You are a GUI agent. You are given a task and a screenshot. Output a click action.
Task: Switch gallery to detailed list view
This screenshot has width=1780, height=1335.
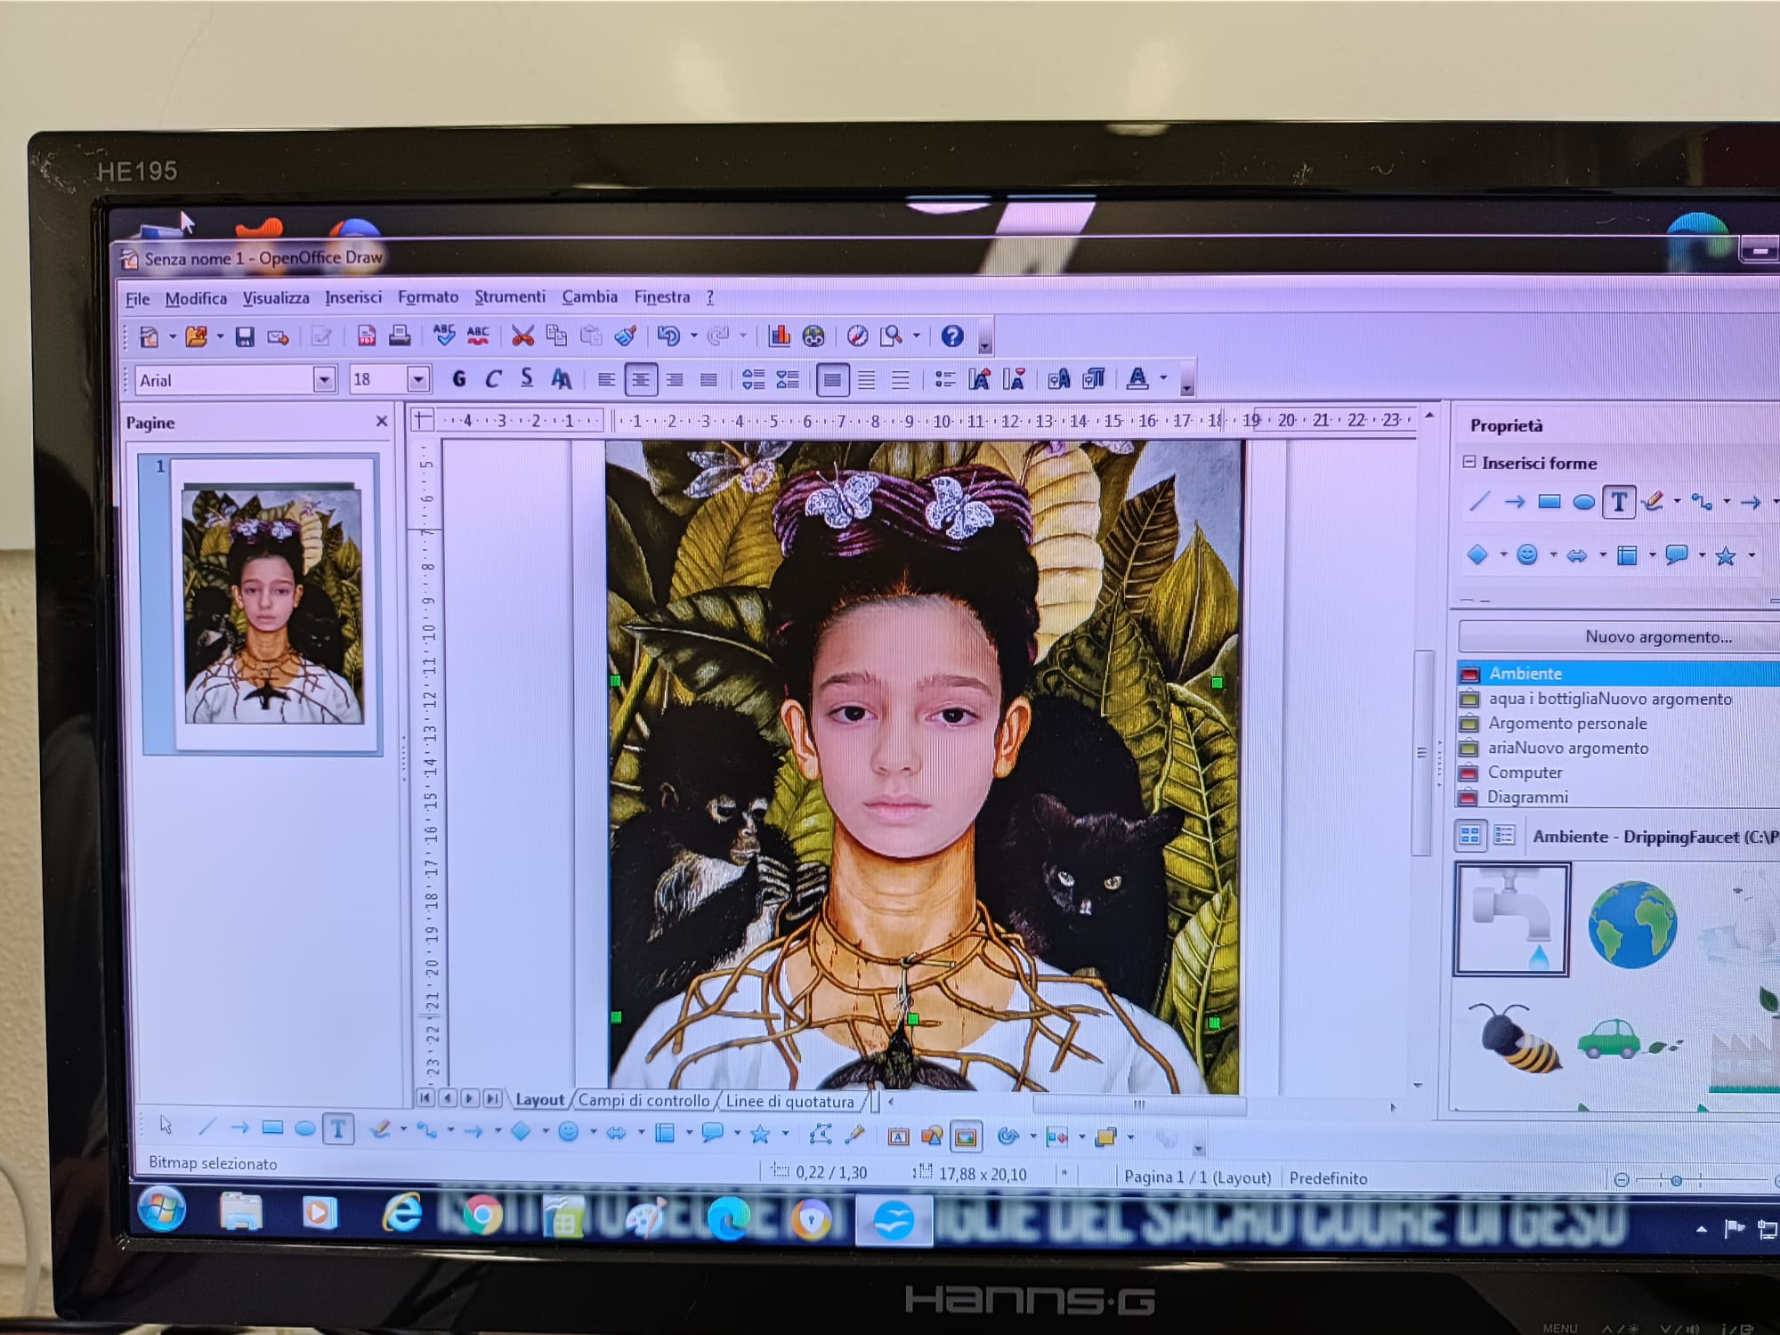point(1504,835)
